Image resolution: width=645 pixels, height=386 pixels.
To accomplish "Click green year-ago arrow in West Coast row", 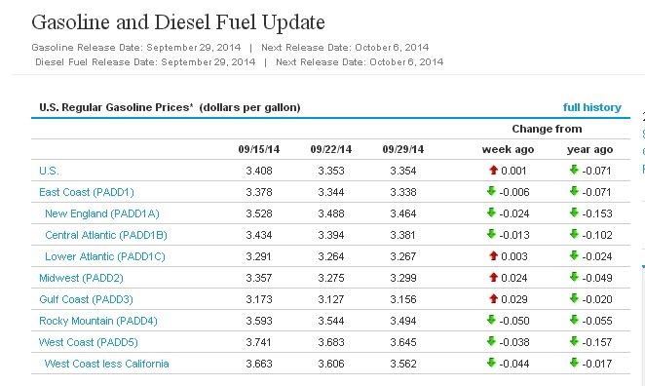I will click(574, 341).
